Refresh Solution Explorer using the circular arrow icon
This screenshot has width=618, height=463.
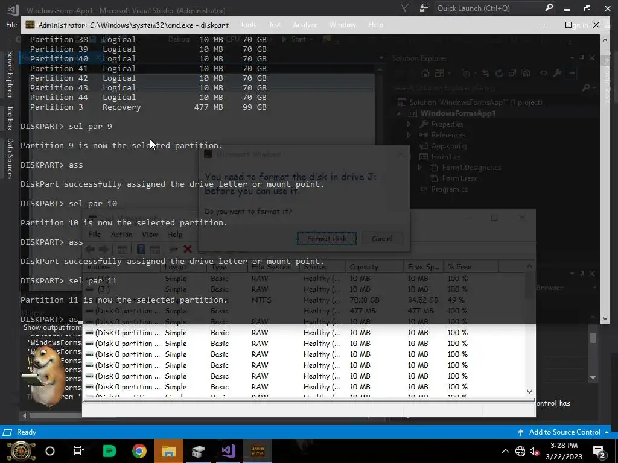[499, 73]
